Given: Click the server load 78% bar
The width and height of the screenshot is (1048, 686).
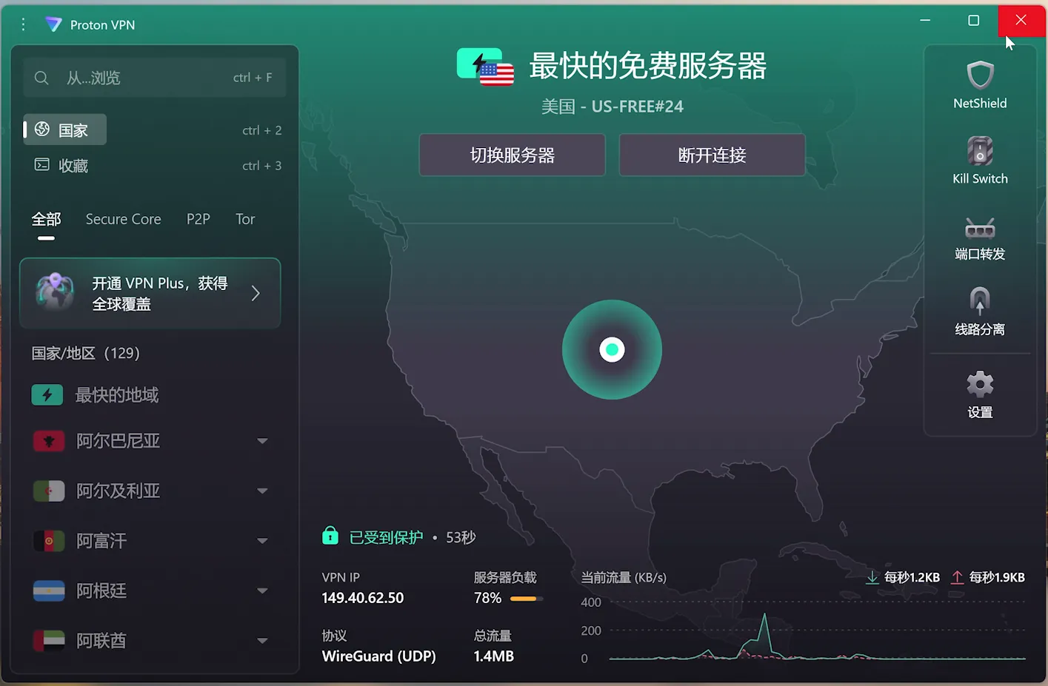Looking at the screenshot, I should tap(526, 599).
